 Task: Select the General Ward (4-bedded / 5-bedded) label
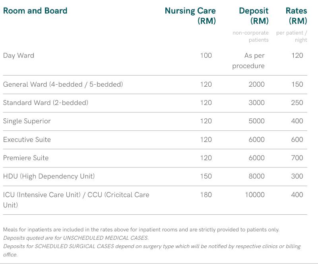point(63,84)
